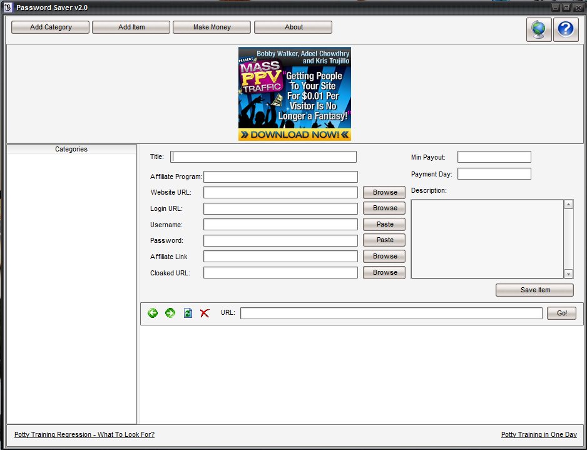Click the Affiliate Program text box
Screen dimensions: 587x450
coord(281,176)
